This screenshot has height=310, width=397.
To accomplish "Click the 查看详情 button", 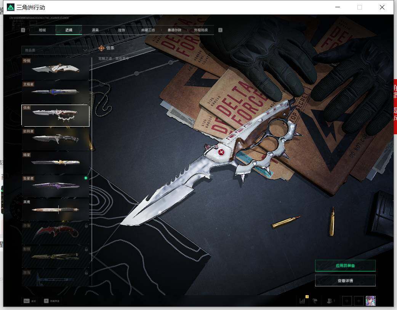I will [345, 280].
